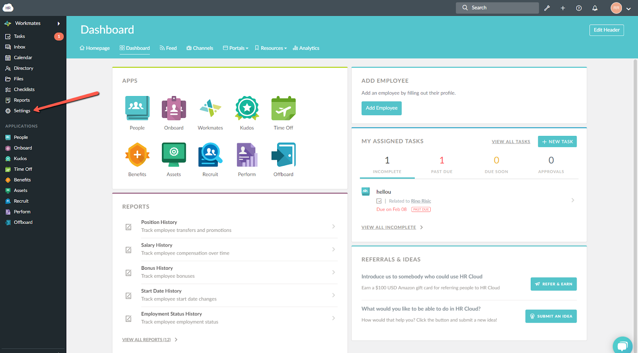Click the HR Cloud logo
Viewport: 638px width, 353px height.
pos(8,8)
